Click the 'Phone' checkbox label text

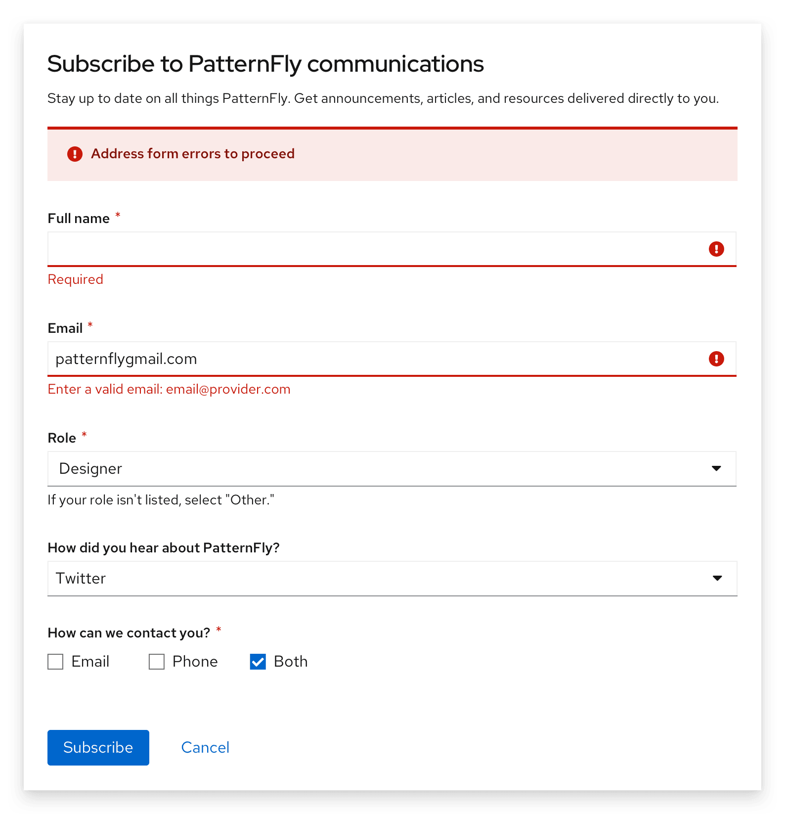click(195, 662)
